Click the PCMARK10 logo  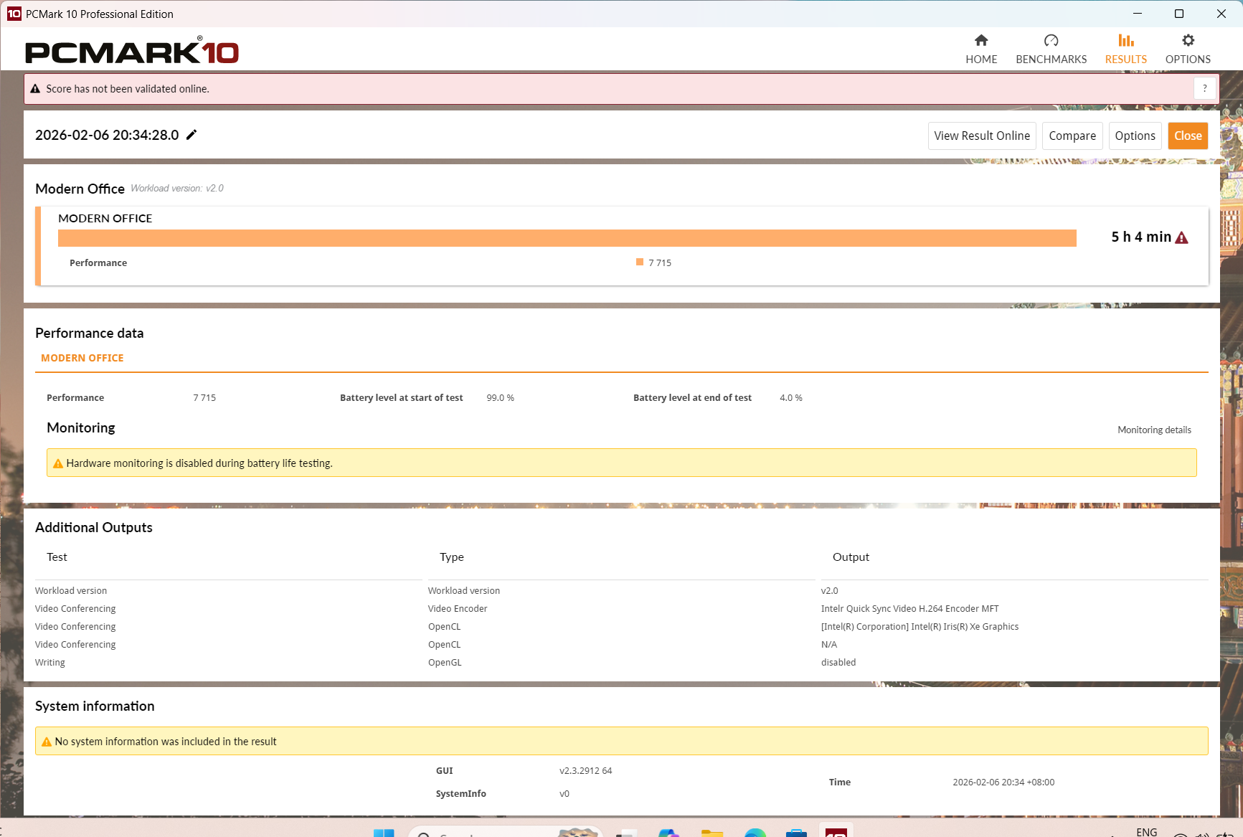click(x=132, y=51)
